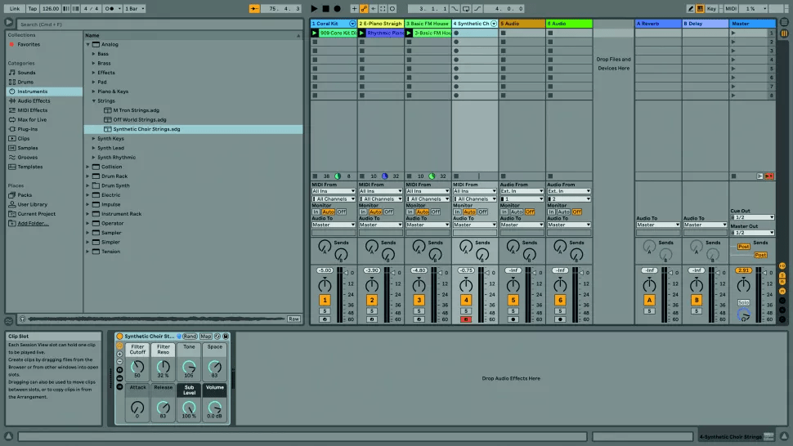The height and width of the screenshot is (446, 793).
Task: Set track 5 Monitor to In
Action: [x=504, y=212]
